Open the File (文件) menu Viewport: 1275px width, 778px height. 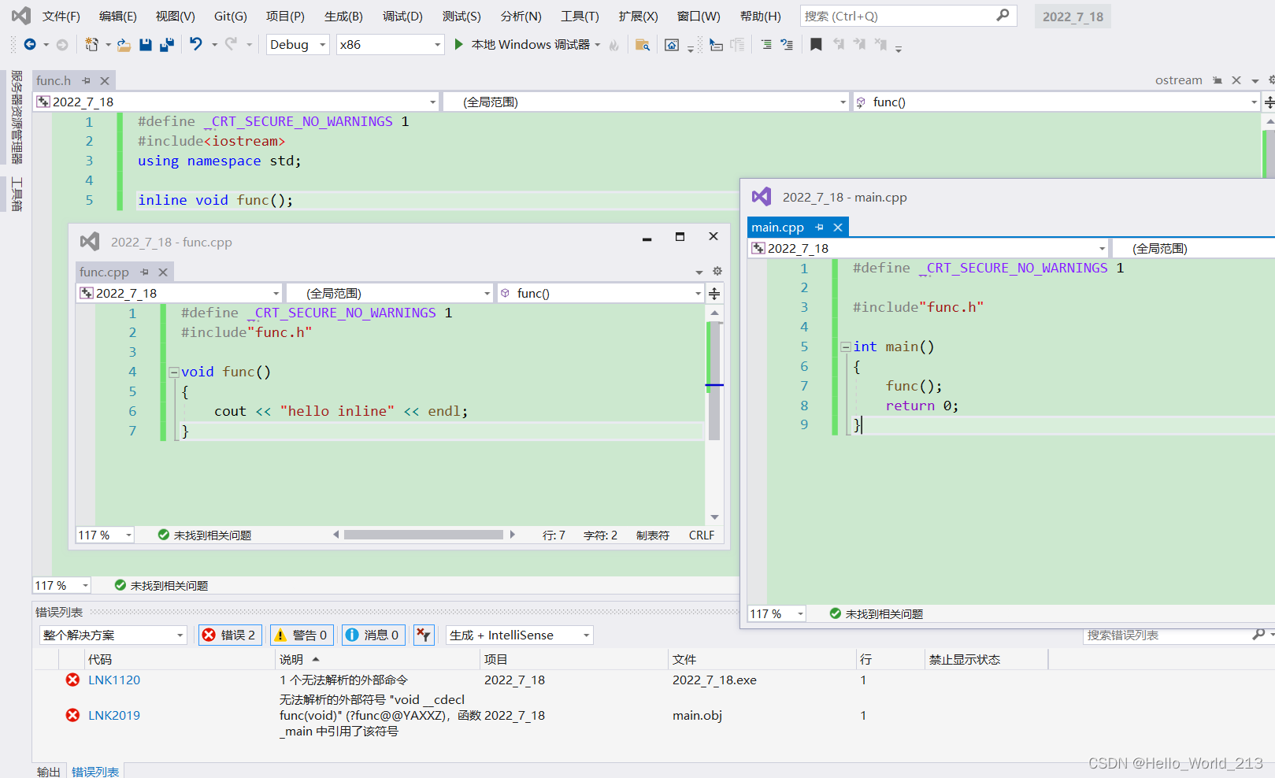point(61,16)
